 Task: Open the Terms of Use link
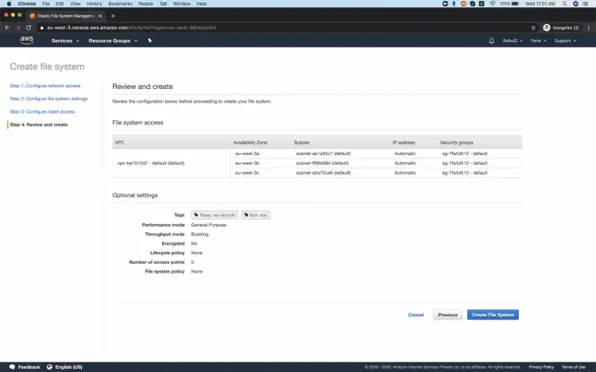coord(574,367)
